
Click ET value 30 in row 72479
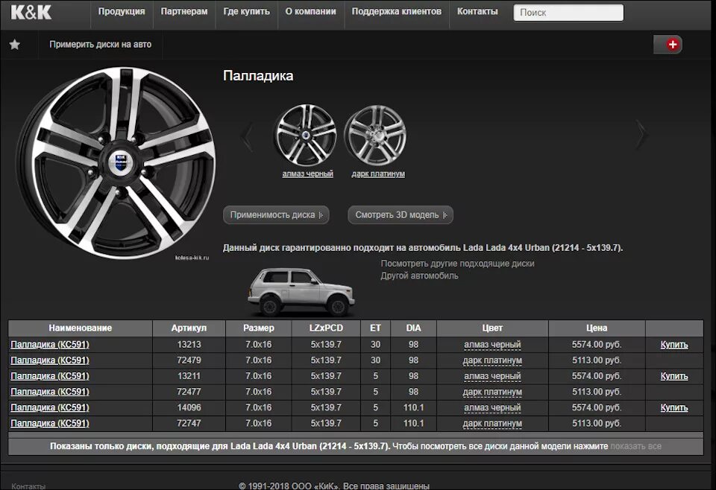(x=375, y=360)
